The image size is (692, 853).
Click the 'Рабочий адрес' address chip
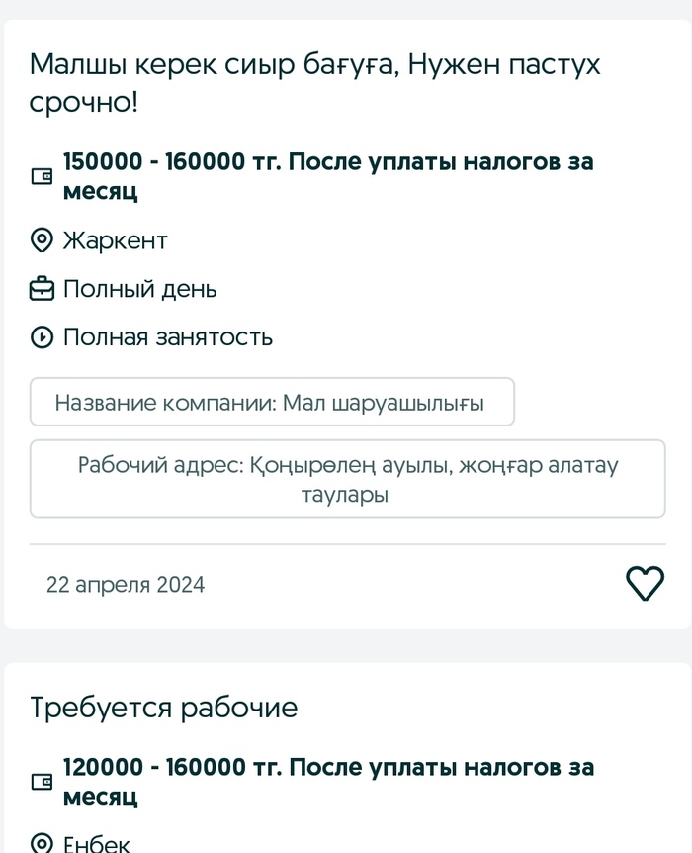(347, 479)
